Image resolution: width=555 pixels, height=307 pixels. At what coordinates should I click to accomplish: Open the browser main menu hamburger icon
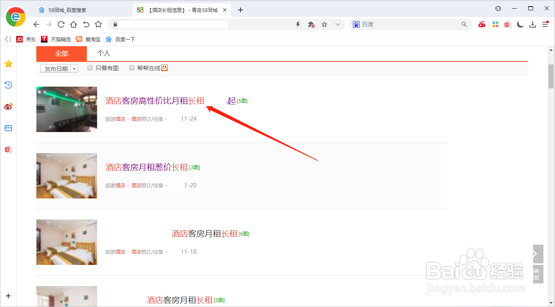545,24
